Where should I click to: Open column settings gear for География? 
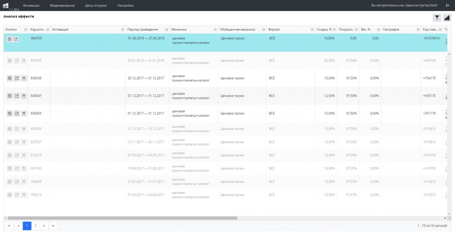[x=418, y=30]
